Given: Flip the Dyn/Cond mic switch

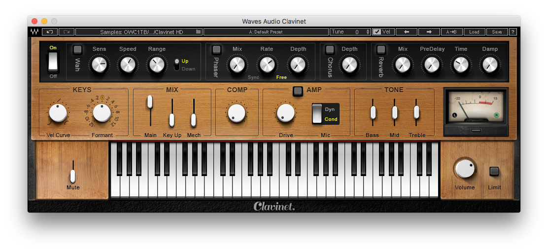Looking at the screenshot, I should coord(317,113).
